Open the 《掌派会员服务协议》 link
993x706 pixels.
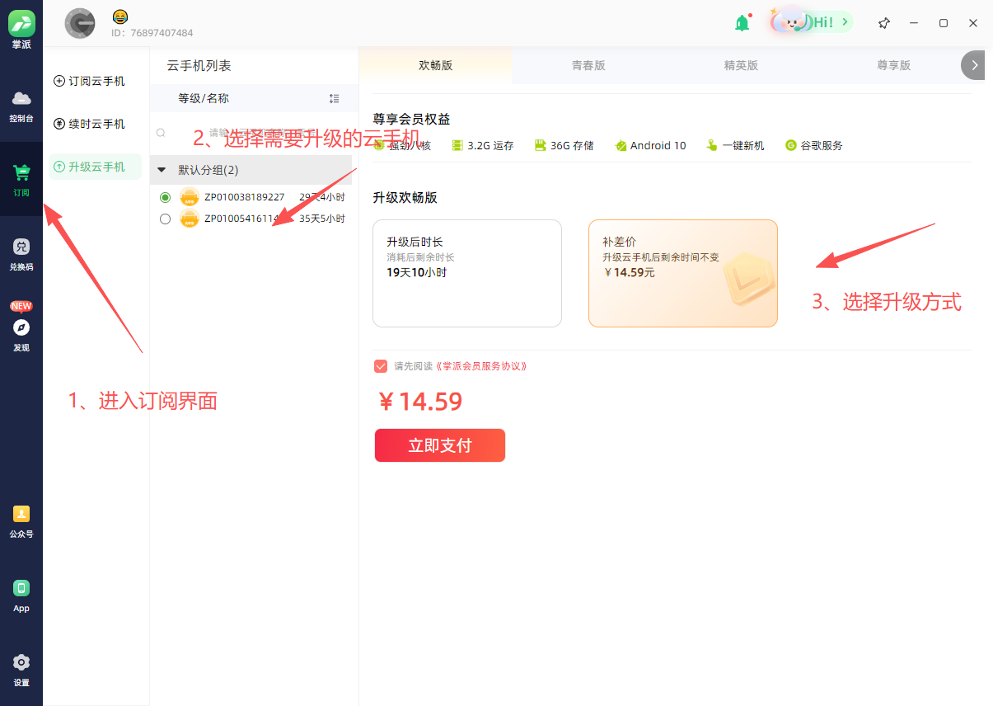click(x=480, y=366)
